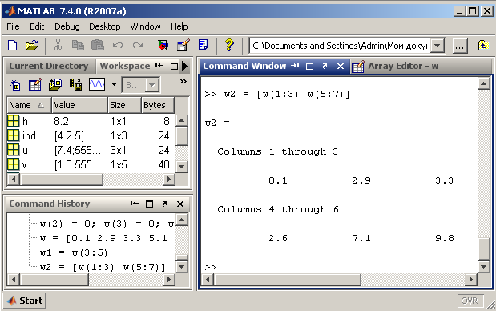Go up one directory level
This screenshot has height=311, width=496.
click(x=484, y=46)
